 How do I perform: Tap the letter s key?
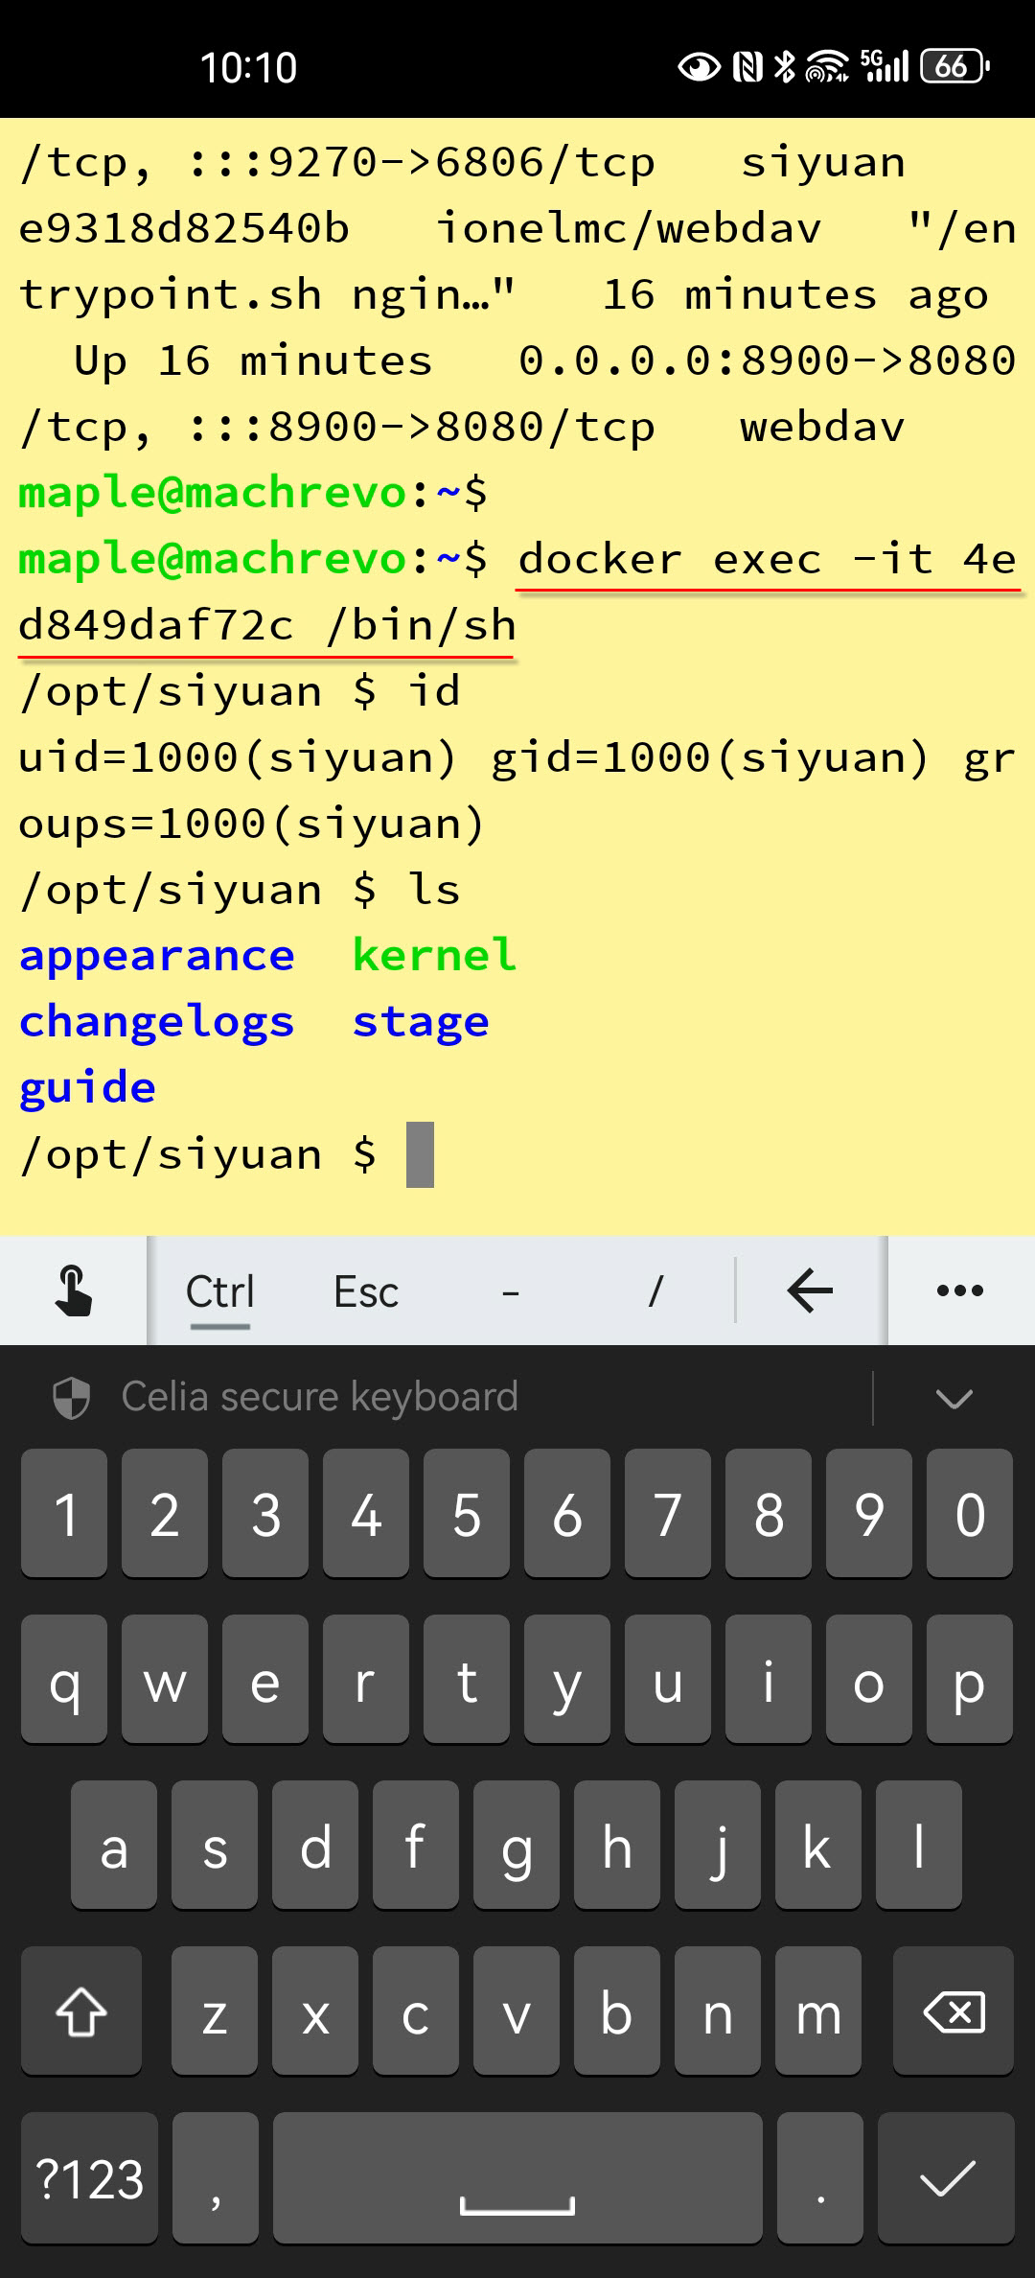(x=215, y=1845)
